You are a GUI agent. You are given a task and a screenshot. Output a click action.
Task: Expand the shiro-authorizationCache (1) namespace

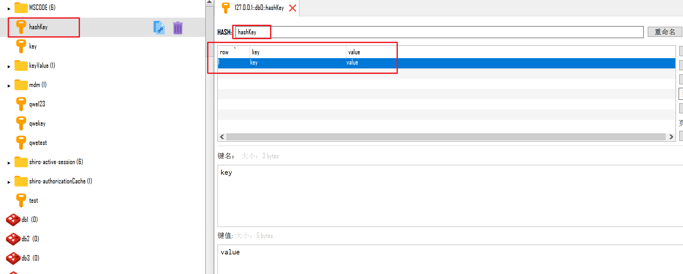[x=9, y=182]
